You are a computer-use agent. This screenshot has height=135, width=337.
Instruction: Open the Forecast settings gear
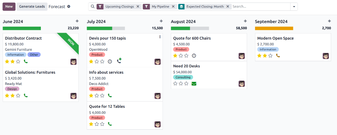[x=69, y=6]
